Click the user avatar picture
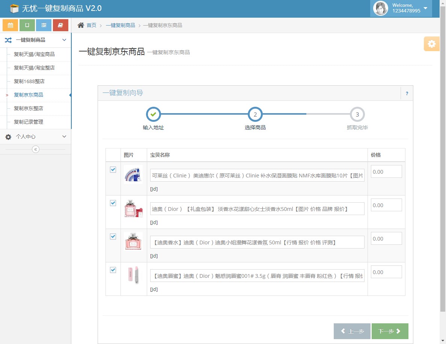 pos(381,8)
